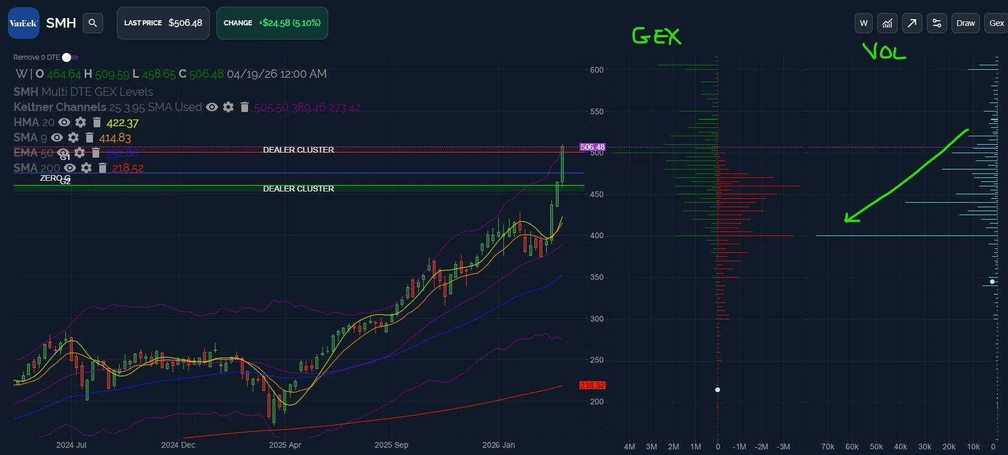This screenshot has height=455, width=1008.
Task: Click the 70k volume axis label
Action: pyautogui.click(x=828, y=447)
